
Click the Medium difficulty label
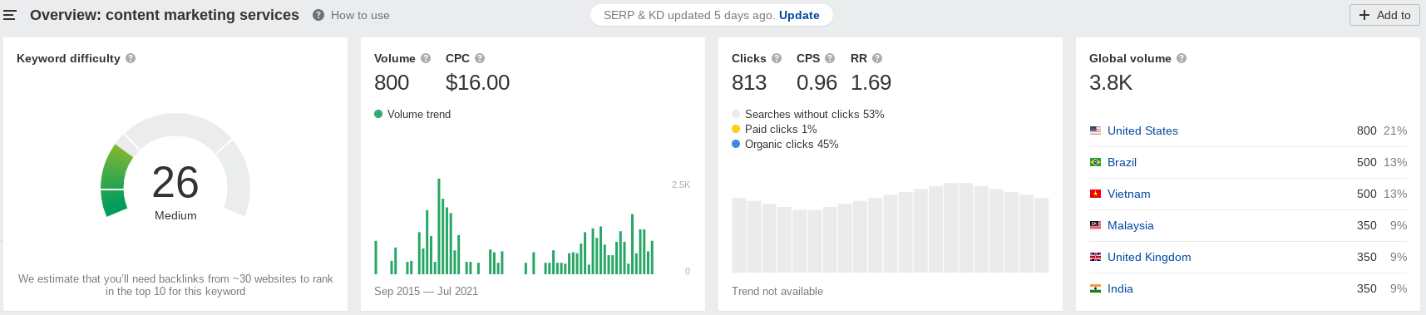point(175,215)
